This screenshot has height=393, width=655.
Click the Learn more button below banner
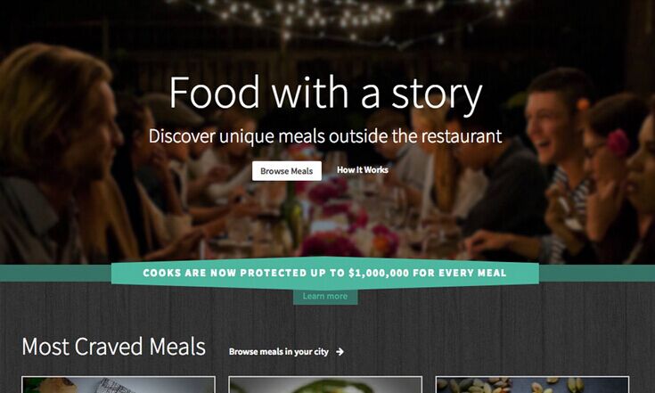tap(325, 297)
